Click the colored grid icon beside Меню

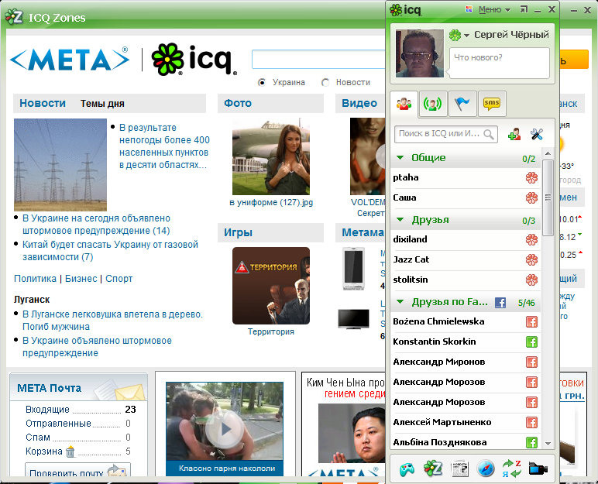pos(469,9)
